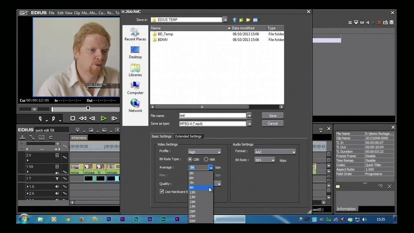
Task: Click the up one level folder icon
Action: 241,20
